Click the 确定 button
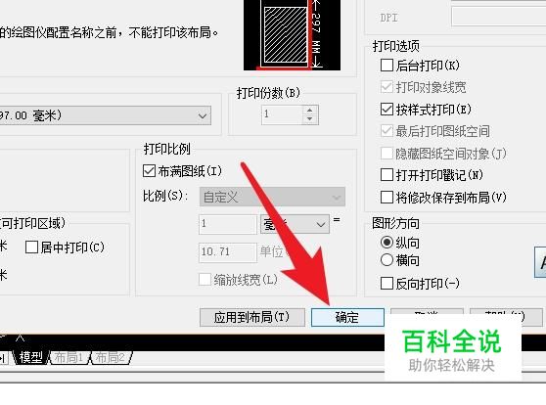546x405 pixels. (347, 317)
